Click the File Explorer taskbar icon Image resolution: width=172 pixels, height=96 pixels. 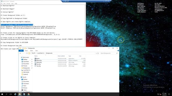click(x=20, y=94)
